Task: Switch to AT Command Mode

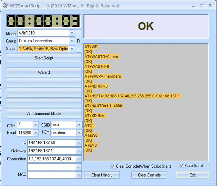Action: 44,113
